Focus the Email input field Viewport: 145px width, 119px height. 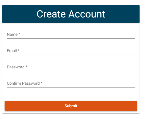coord(71,51)
